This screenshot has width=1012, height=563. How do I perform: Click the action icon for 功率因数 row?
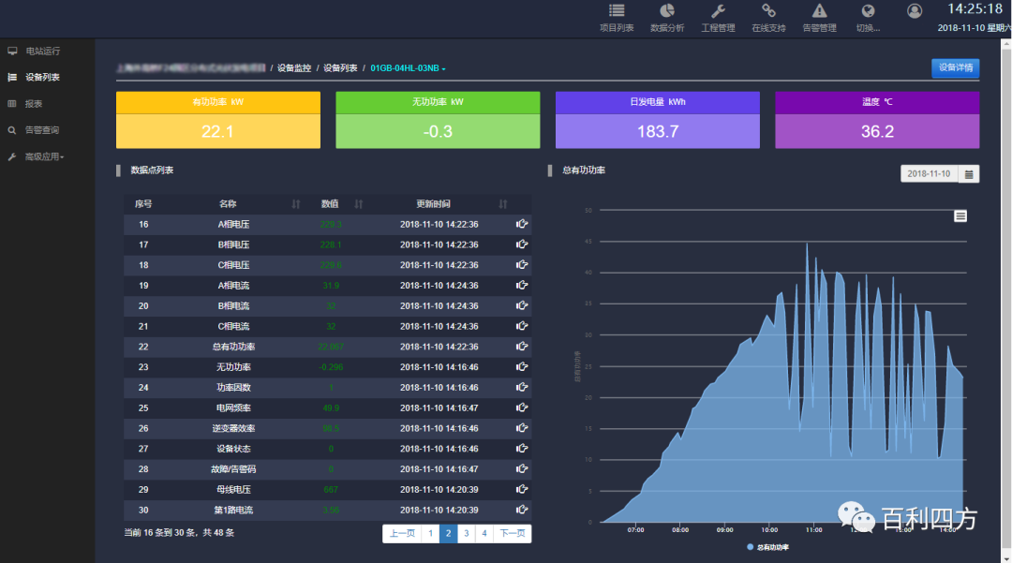point(522,388)
